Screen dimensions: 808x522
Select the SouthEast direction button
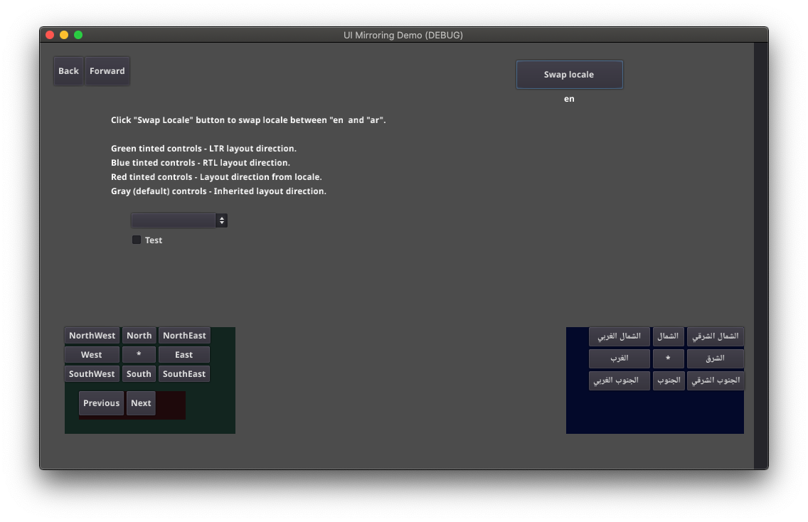click(x=184, y=373)
